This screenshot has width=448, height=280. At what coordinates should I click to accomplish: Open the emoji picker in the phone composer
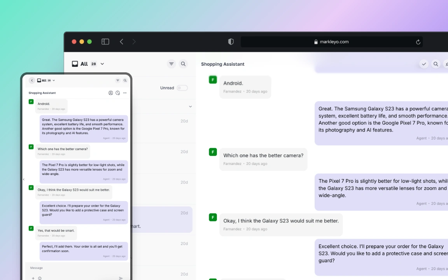(x=40, y=278)
